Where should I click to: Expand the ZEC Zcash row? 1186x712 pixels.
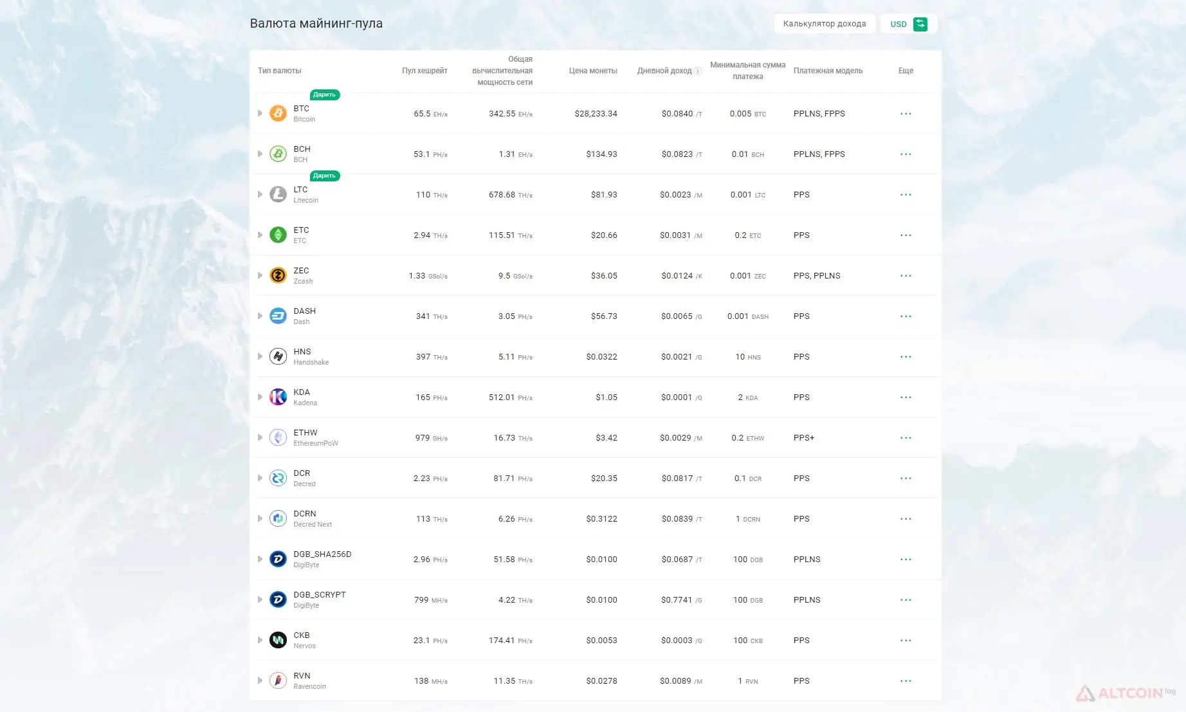pos(260,275)
